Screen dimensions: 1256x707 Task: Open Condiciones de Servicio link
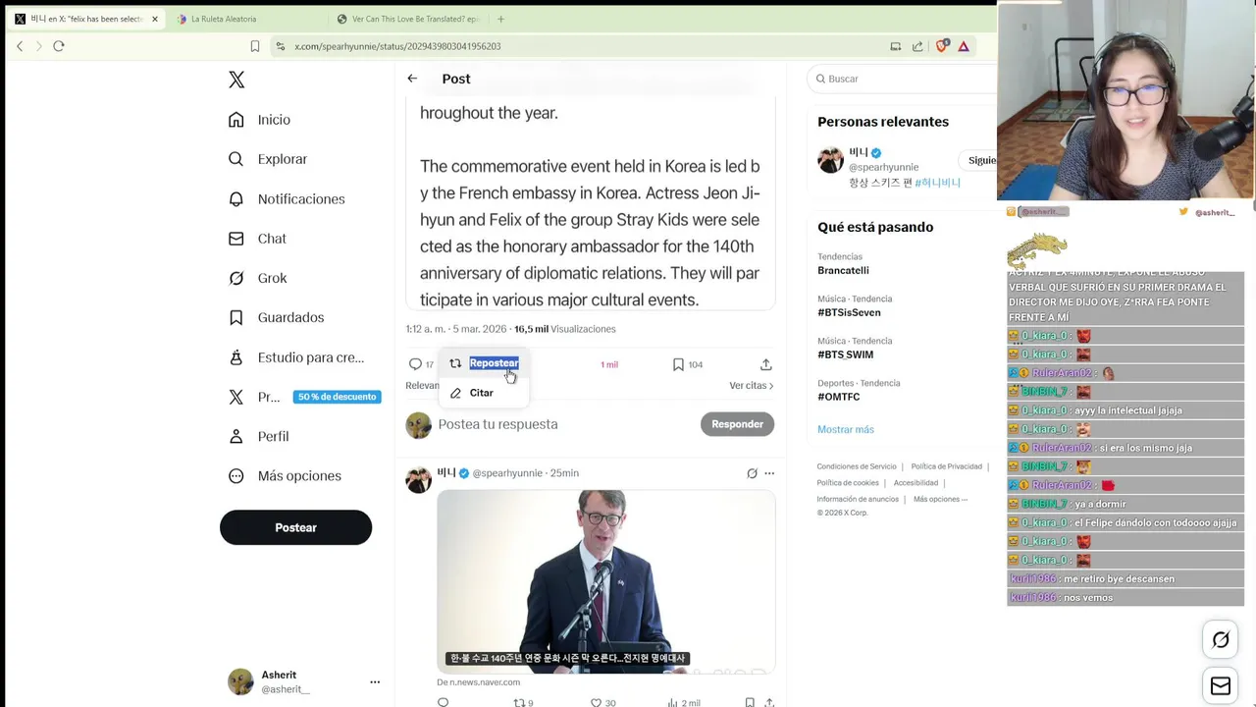coord(856,466)
